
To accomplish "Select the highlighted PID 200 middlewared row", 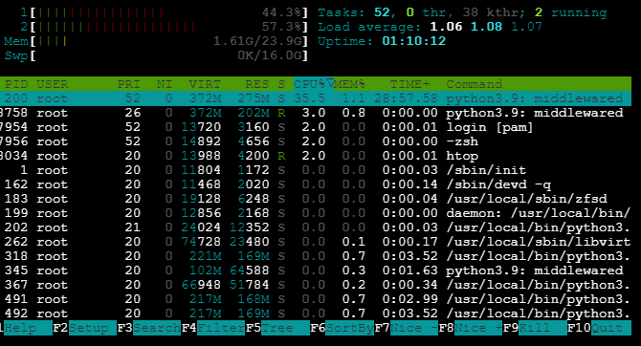I will (x=316, y=98).
